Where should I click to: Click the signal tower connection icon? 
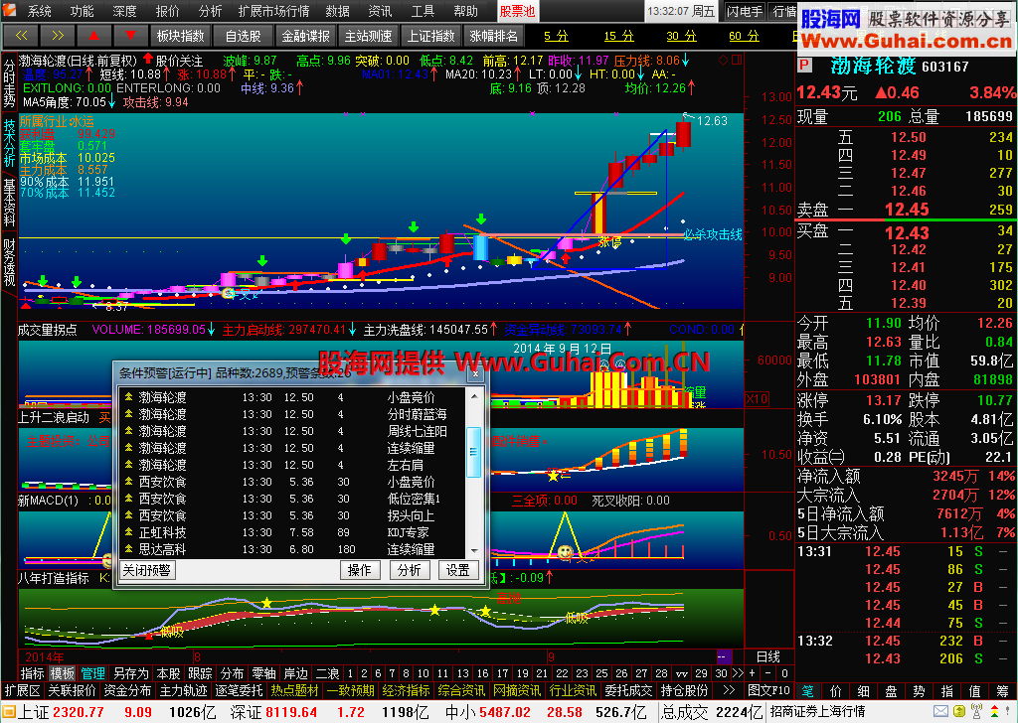pyautogui.click(x=976, y=712)
